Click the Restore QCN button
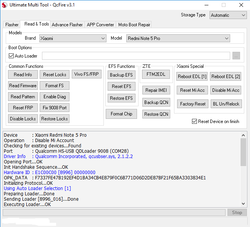Screen dimensions: 250x227 click(156, 114)
